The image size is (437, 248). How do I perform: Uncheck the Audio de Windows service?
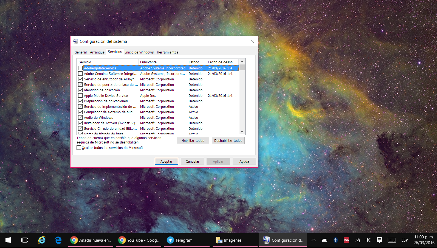click(80, 117)
